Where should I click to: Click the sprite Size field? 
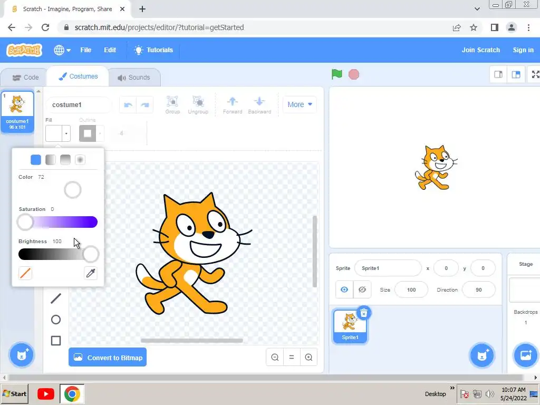(411, 290)
